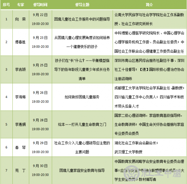Click bio line 专业委员会委员
The height and width of the screenshot is (184, 187).
tap(126, 134)
